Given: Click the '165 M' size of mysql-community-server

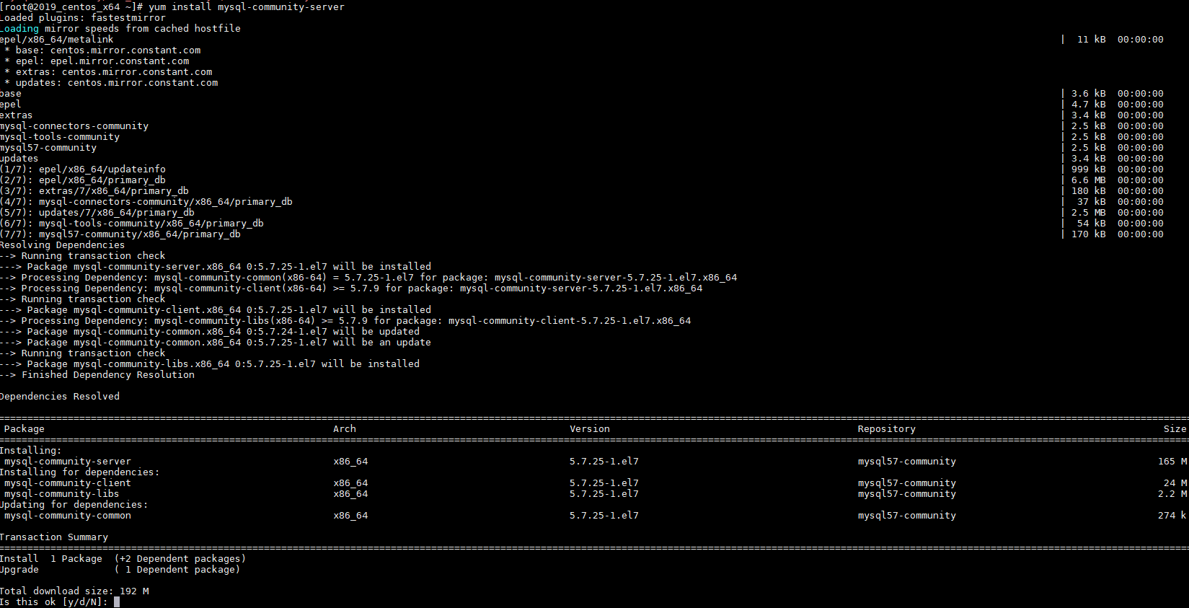Looking at the screenshot, I should tap(1172, 462).
